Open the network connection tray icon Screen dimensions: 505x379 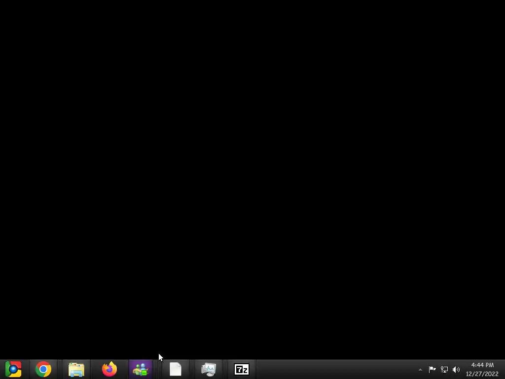pos(444,369)
